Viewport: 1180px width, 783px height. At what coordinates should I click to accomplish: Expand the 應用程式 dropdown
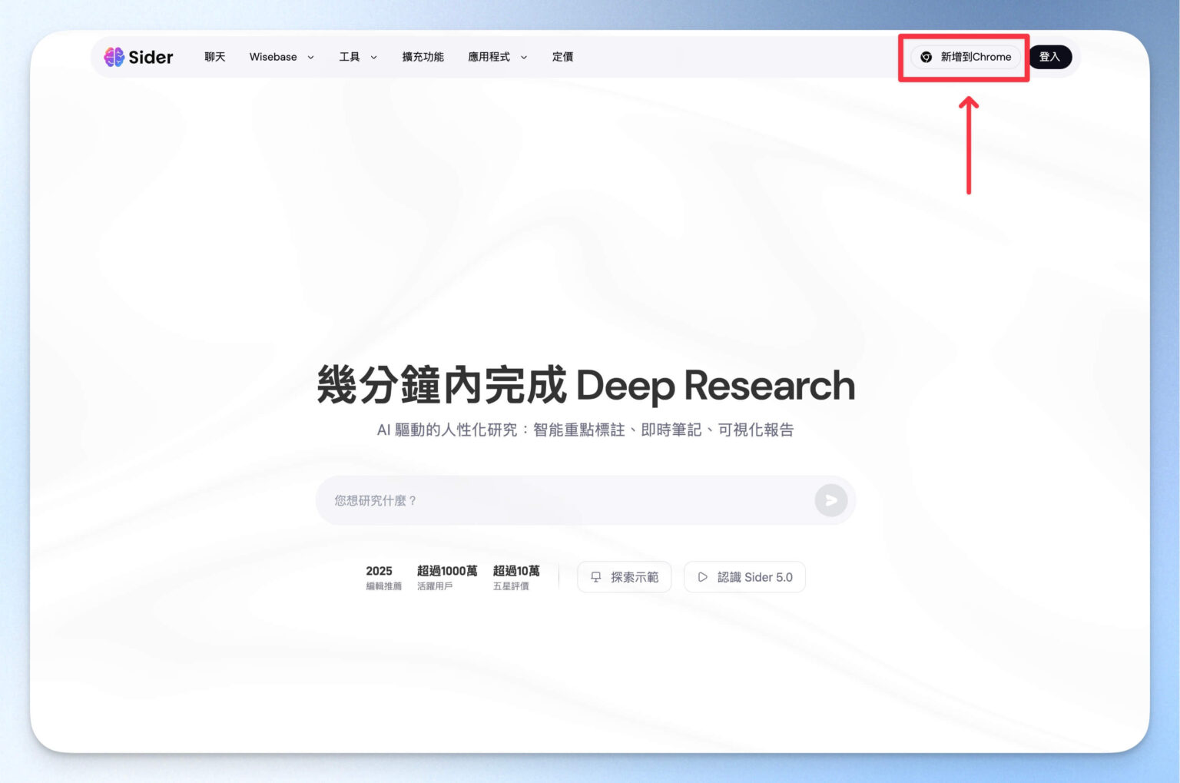pos(497,57)
